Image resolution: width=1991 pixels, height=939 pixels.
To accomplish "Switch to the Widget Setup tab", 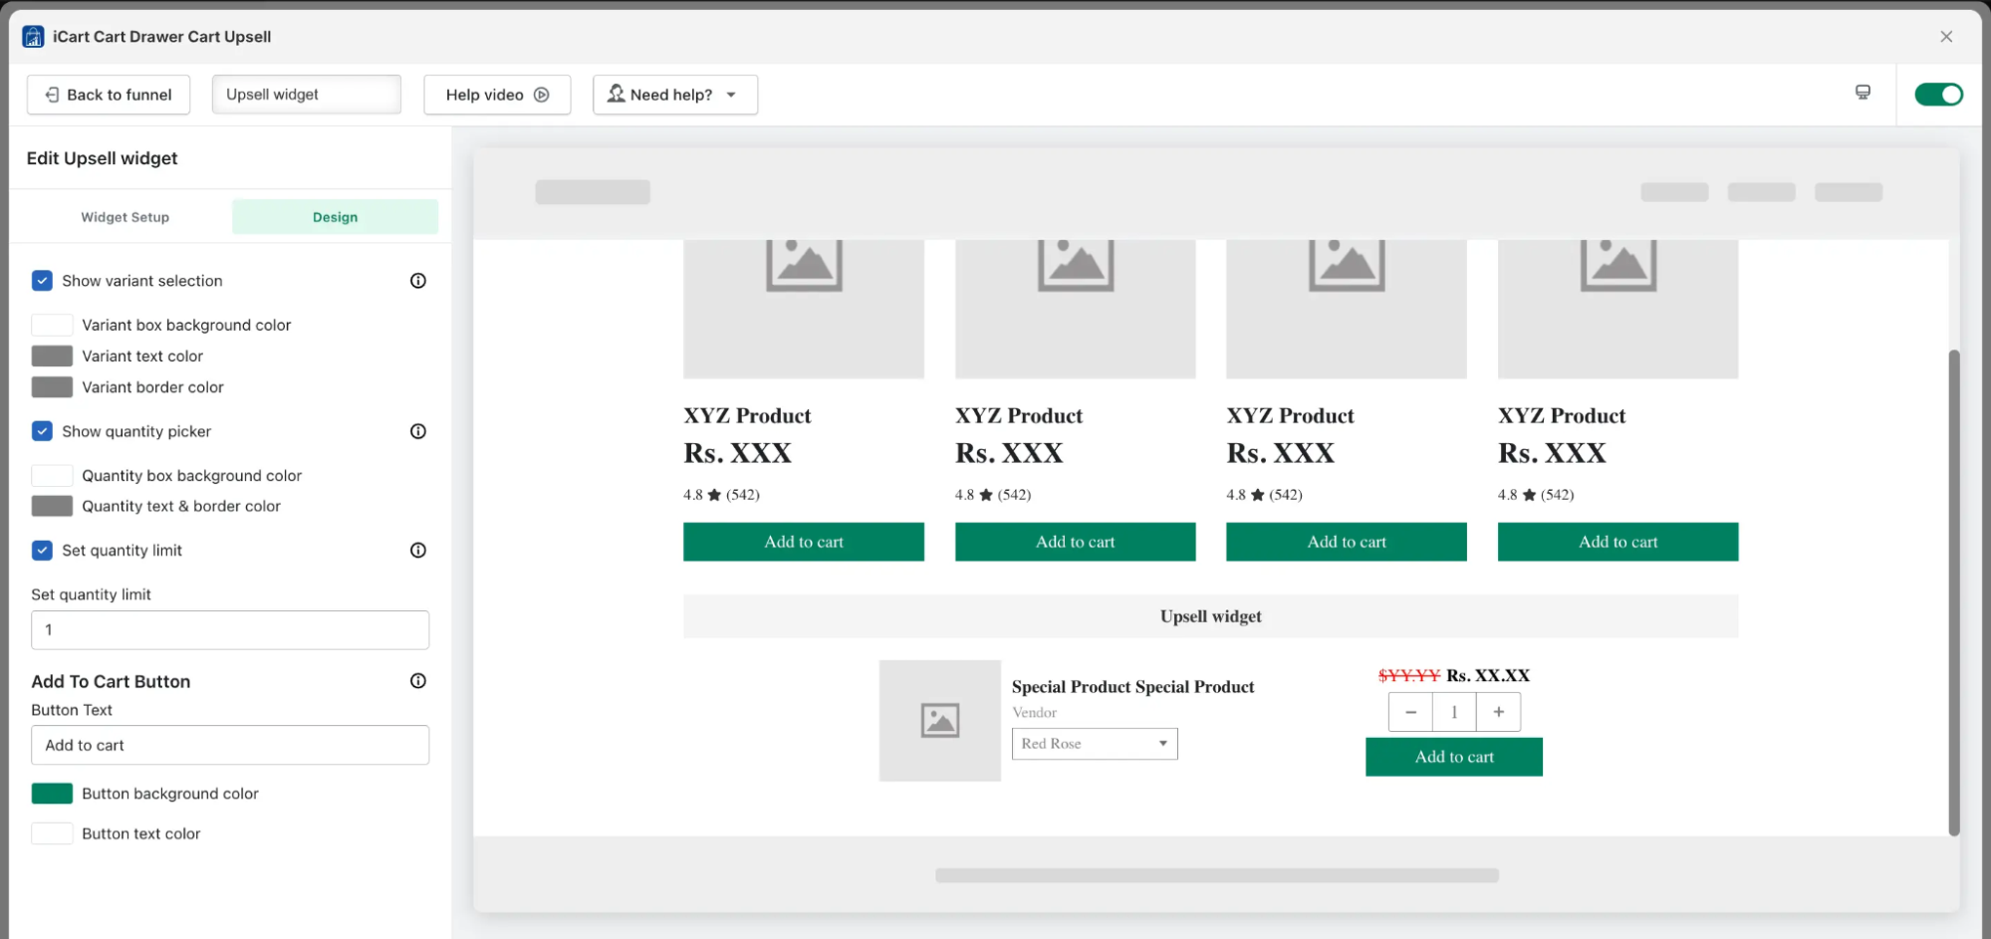I will click(x=124, y=217).
